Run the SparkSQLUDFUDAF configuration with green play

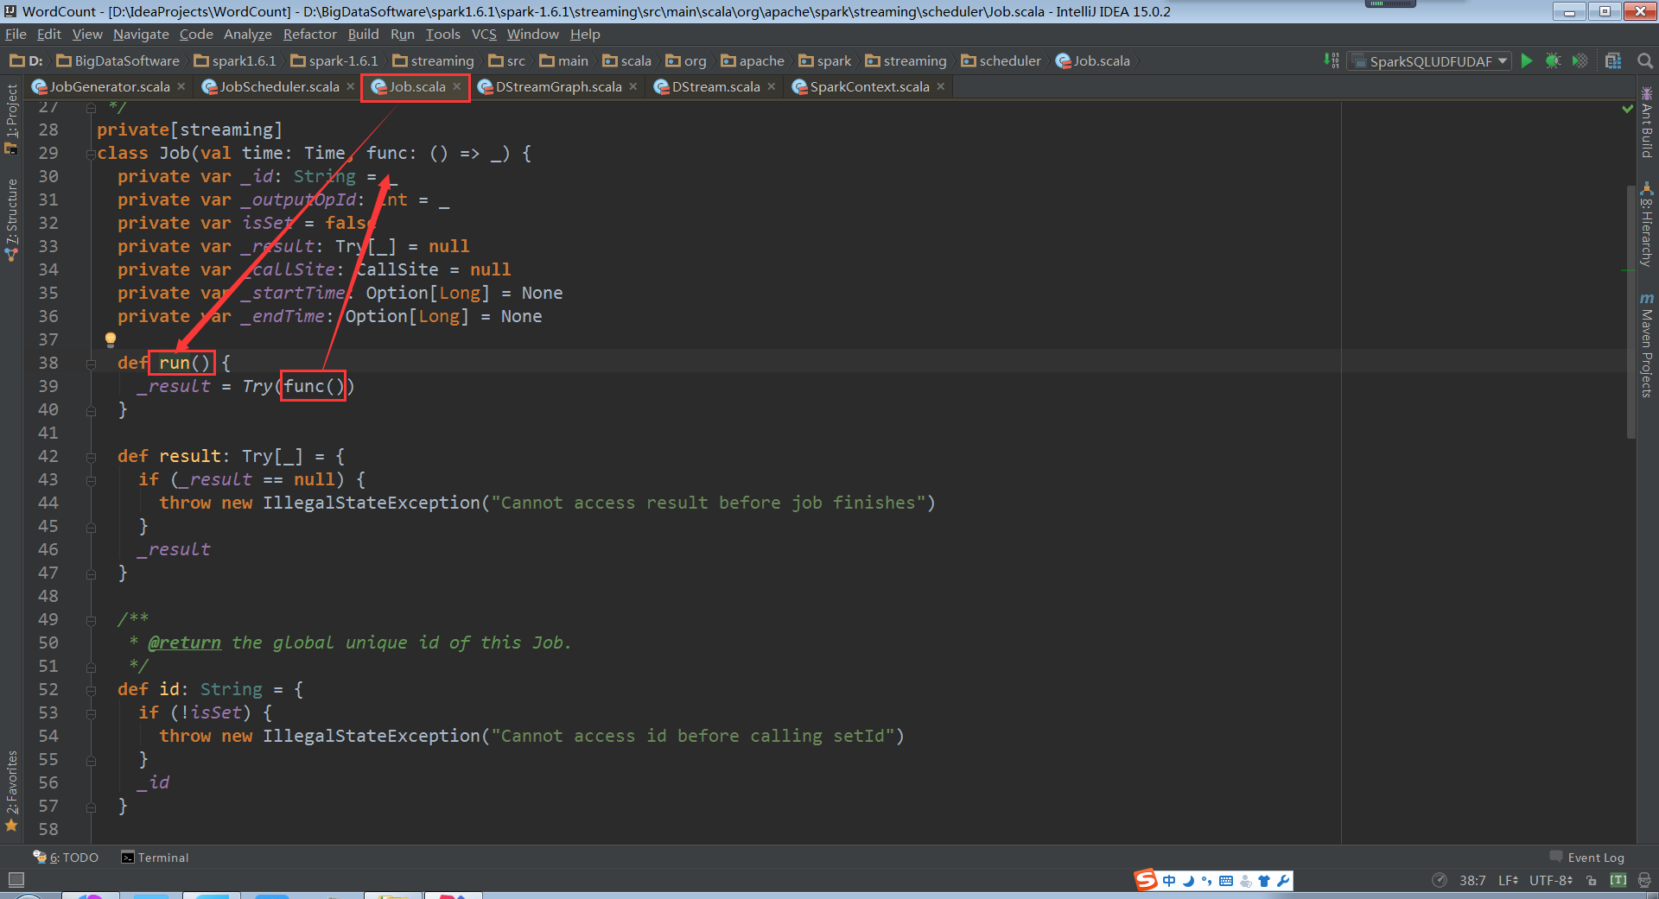[x=1527, y=60]
